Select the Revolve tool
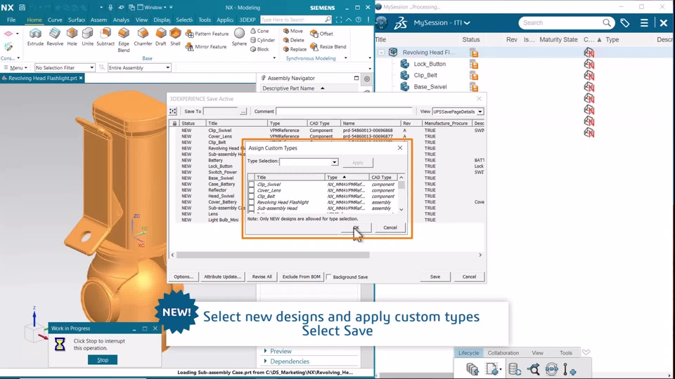This screenshot has width=675, height=379. tap(55, 37)
